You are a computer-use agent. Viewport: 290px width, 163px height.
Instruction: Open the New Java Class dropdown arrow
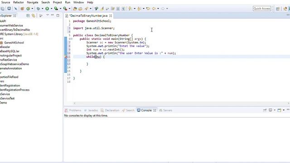tap(32, 9)
